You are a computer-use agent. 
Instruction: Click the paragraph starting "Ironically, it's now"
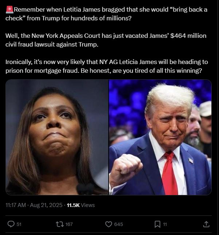[x=107, y=66]
